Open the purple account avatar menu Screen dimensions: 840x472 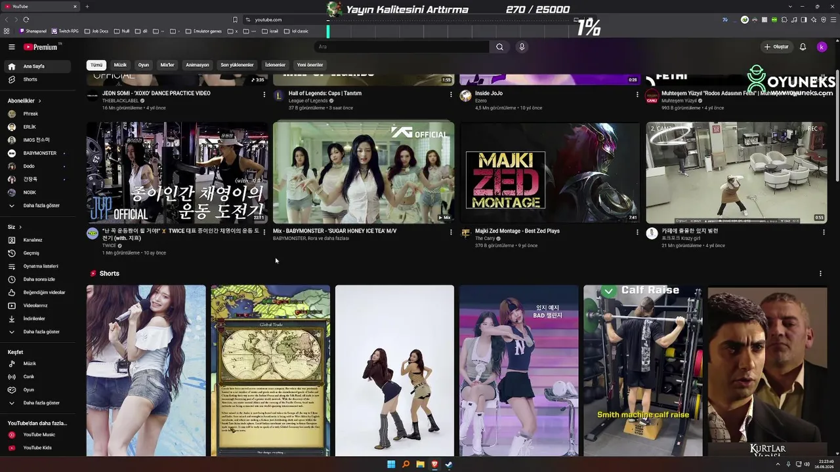(822, 47)
